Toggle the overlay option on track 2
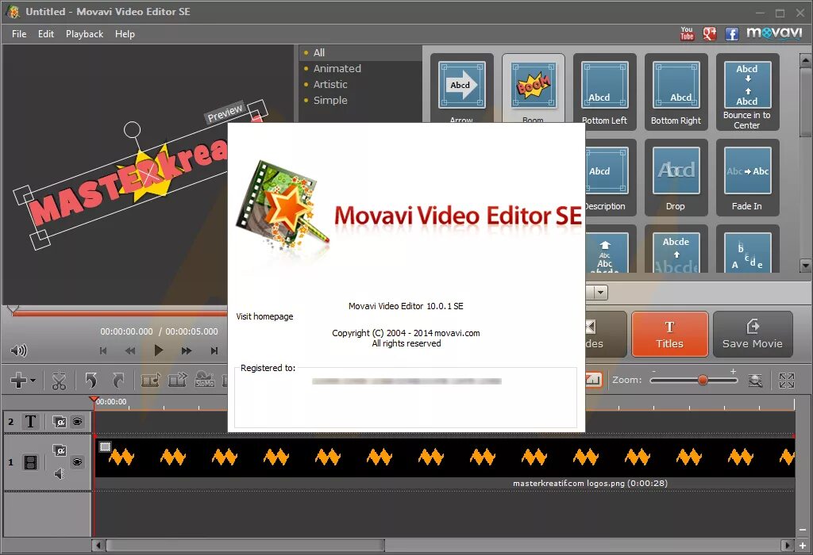This screenshot has height=555, width=813. click(60, 422)
